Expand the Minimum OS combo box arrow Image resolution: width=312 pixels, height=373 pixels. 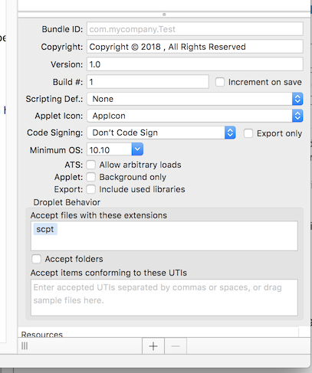click(137, 149)
